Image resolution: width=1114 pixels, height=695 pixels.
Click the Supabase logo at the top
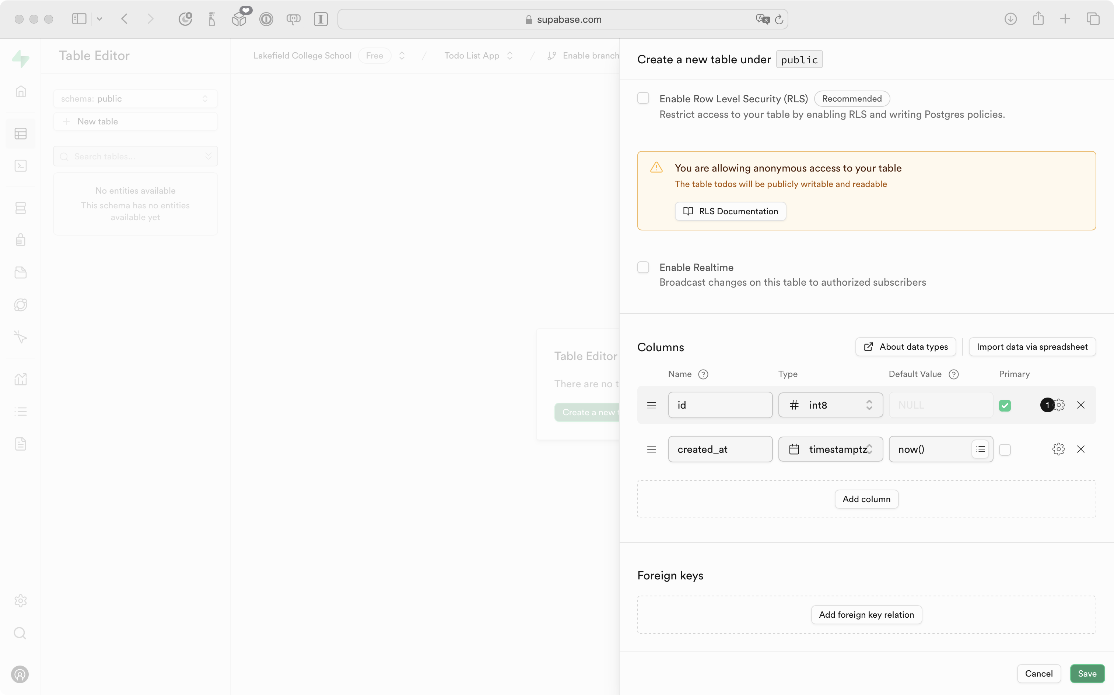tap(21, 59)
